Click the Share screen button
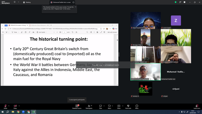Screen dimensions: 202x114 pos(119,107)
